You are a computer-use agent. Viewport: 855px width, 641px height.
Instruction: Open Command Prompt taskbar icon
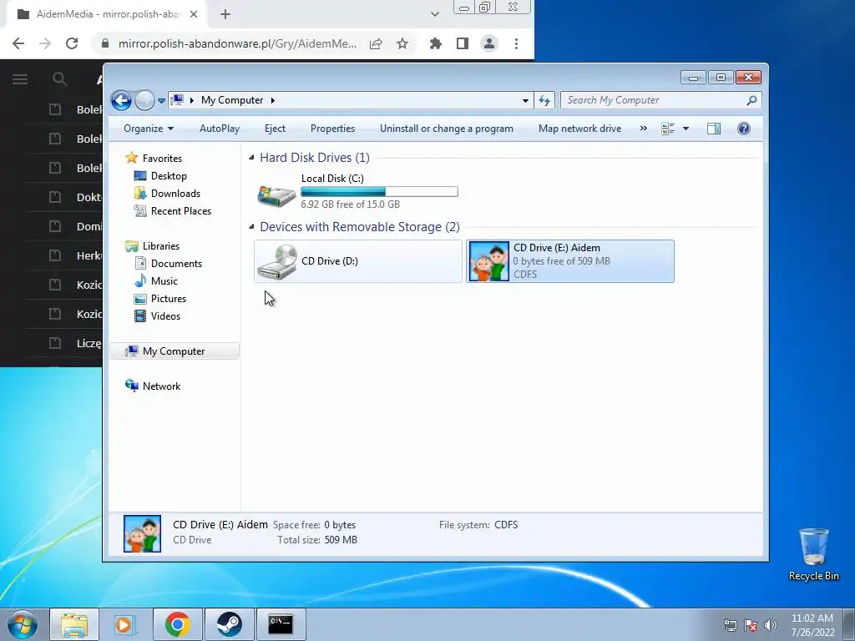click(281, 624)
